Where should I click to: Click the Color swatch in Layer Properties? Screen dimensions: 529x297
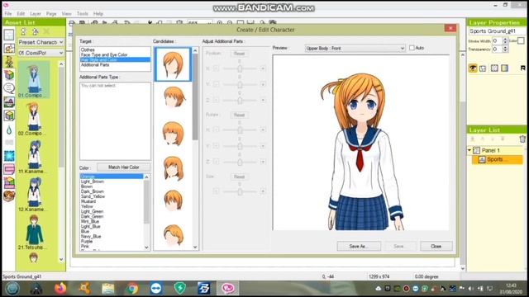[521, 40]
